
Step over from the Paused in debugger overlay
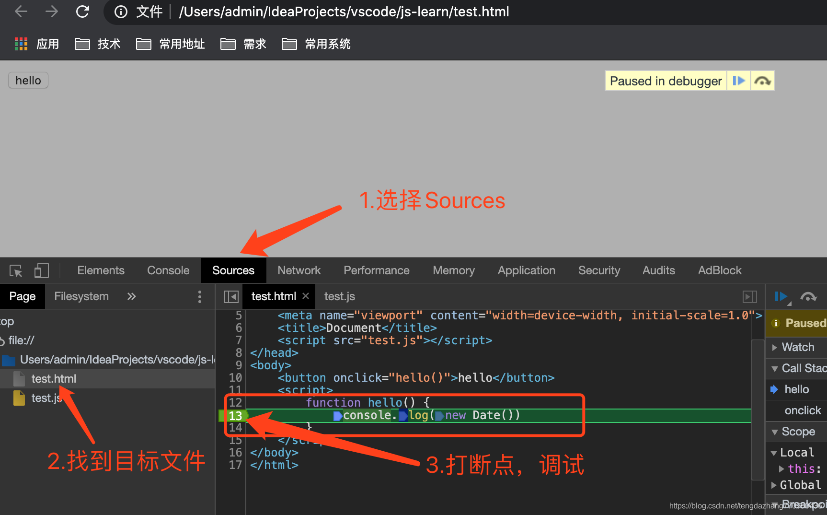tap(762, 81)
